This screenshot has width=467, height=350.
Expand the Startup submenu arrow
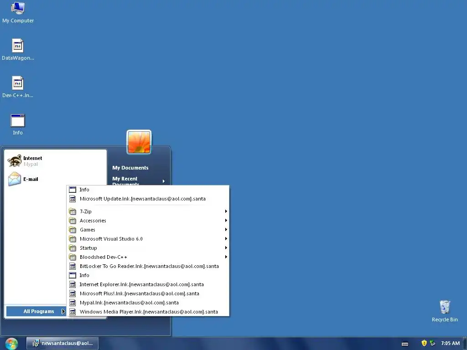click(226, 247)
